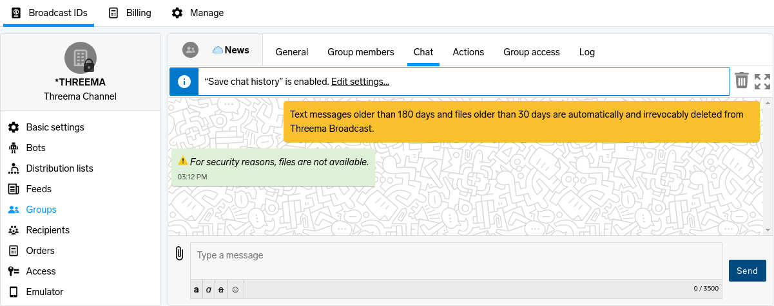Image resolution: width=774 pixels, height=306 pixels.
Task: Click the cloud icon beside News
Action: pyautogui.click(x=218, y=50)
